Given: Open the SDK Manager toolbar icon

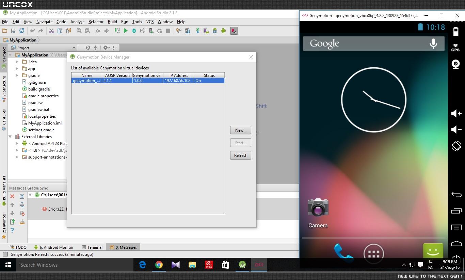Looking at the screenshot, I should click(x=215, y=31).
